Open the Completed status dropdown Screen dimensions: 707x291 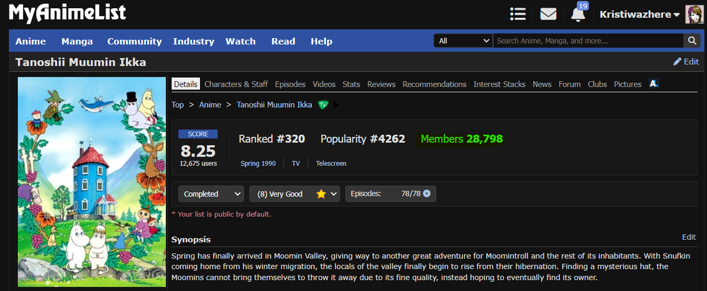tap(211, 194)
